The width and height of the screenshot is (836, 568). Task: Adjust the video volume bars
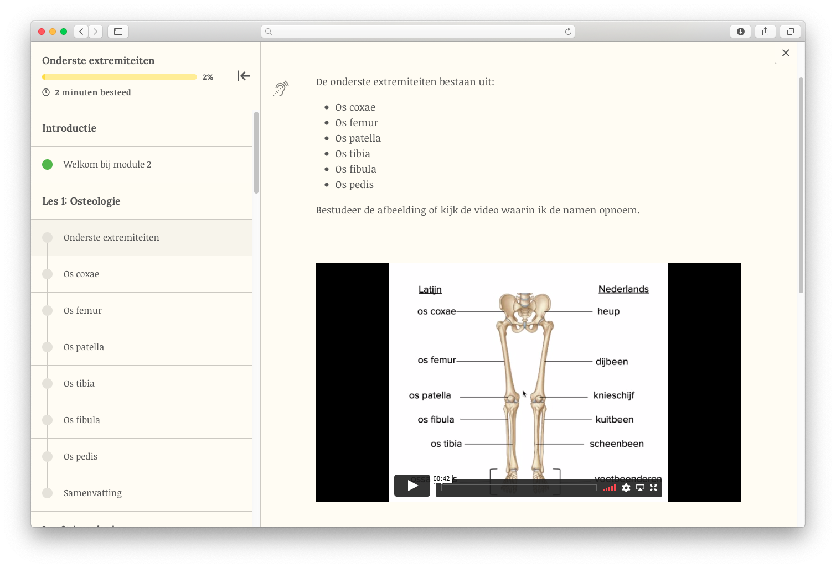pyautogui.click(x=609, y=488)
